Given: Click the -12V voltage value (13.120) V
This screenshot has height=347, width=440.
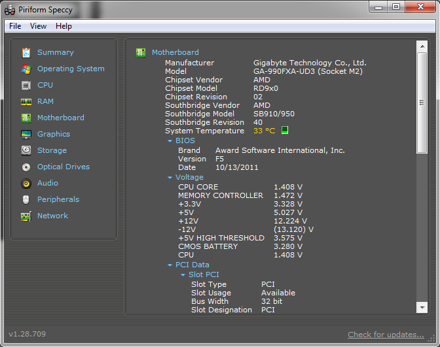Looking at the screenshot, I should coord(294,229).
